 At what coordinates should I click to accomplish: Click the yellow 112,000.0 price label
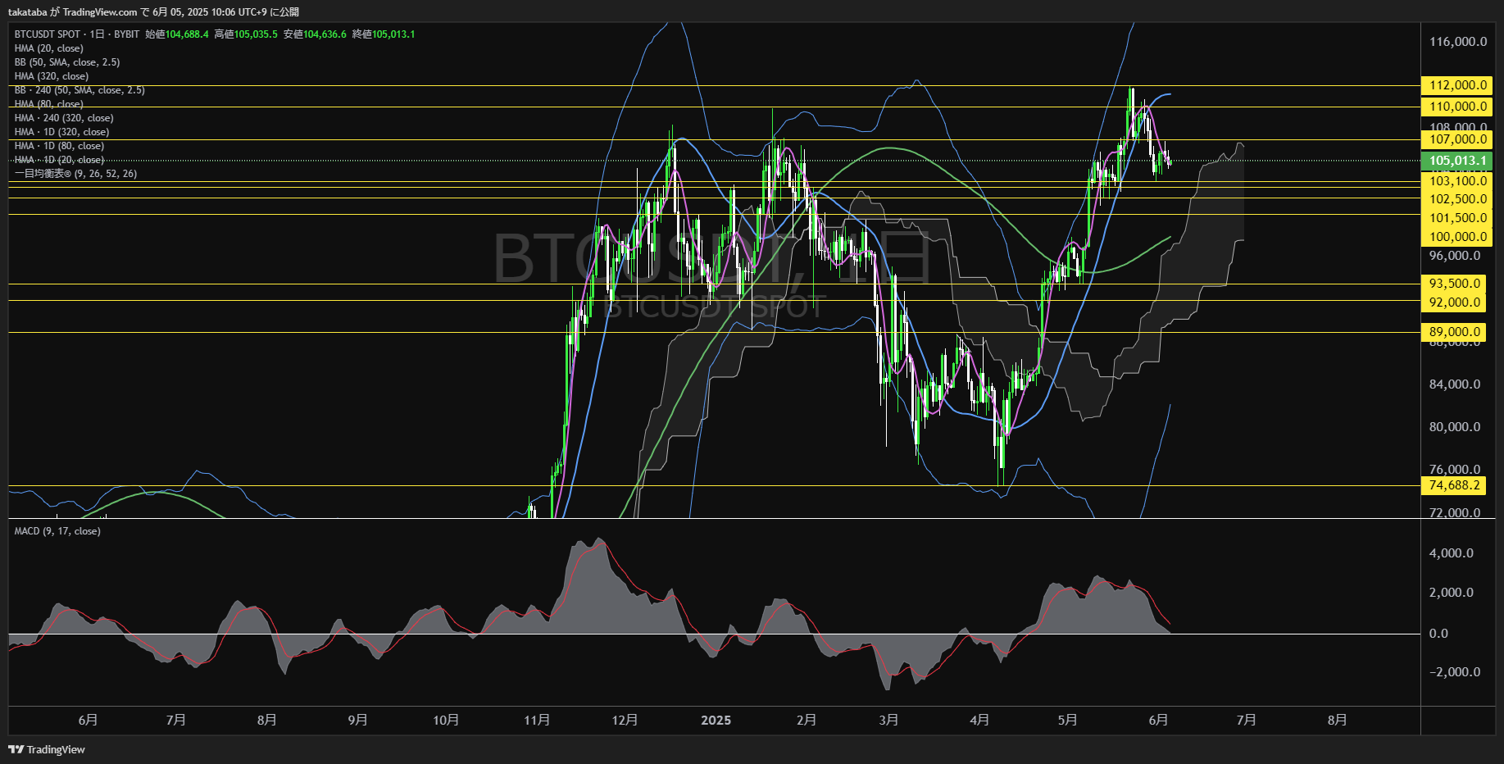click(x=1456, y=85)
